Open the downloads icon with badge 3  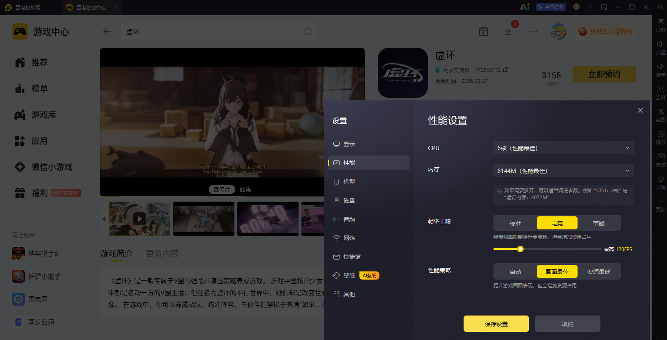point(508,31)
